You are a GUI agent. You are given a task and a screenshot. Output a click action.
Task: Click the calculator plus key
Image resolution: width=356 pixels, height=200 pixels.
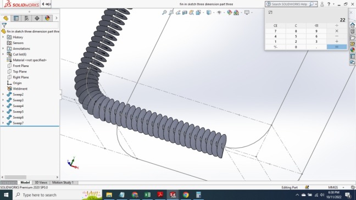point(337,42)
